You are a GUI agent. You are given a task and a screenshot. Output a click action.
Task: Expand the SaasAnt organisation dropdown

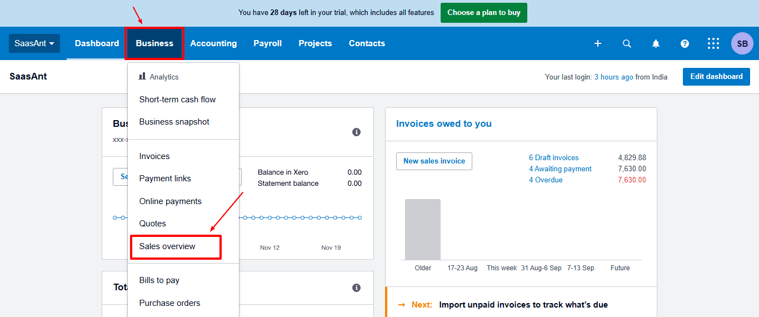(34, 43)
